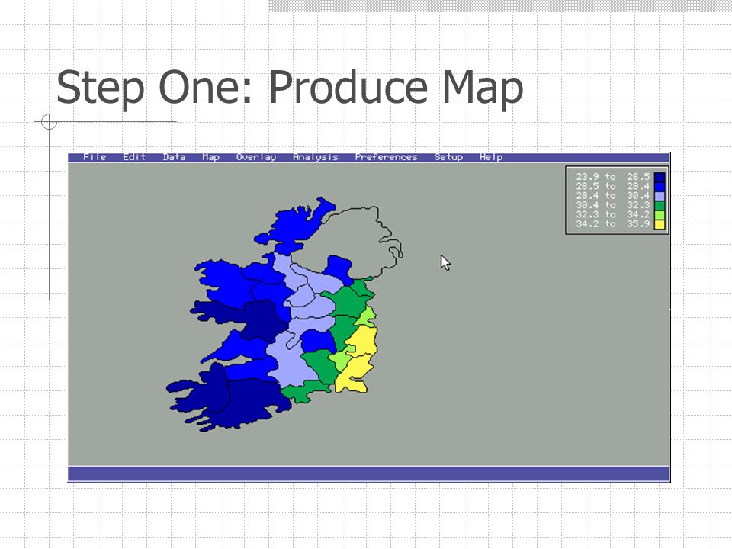
Task: Open the Edit menu
Action: tap(134, 157)
